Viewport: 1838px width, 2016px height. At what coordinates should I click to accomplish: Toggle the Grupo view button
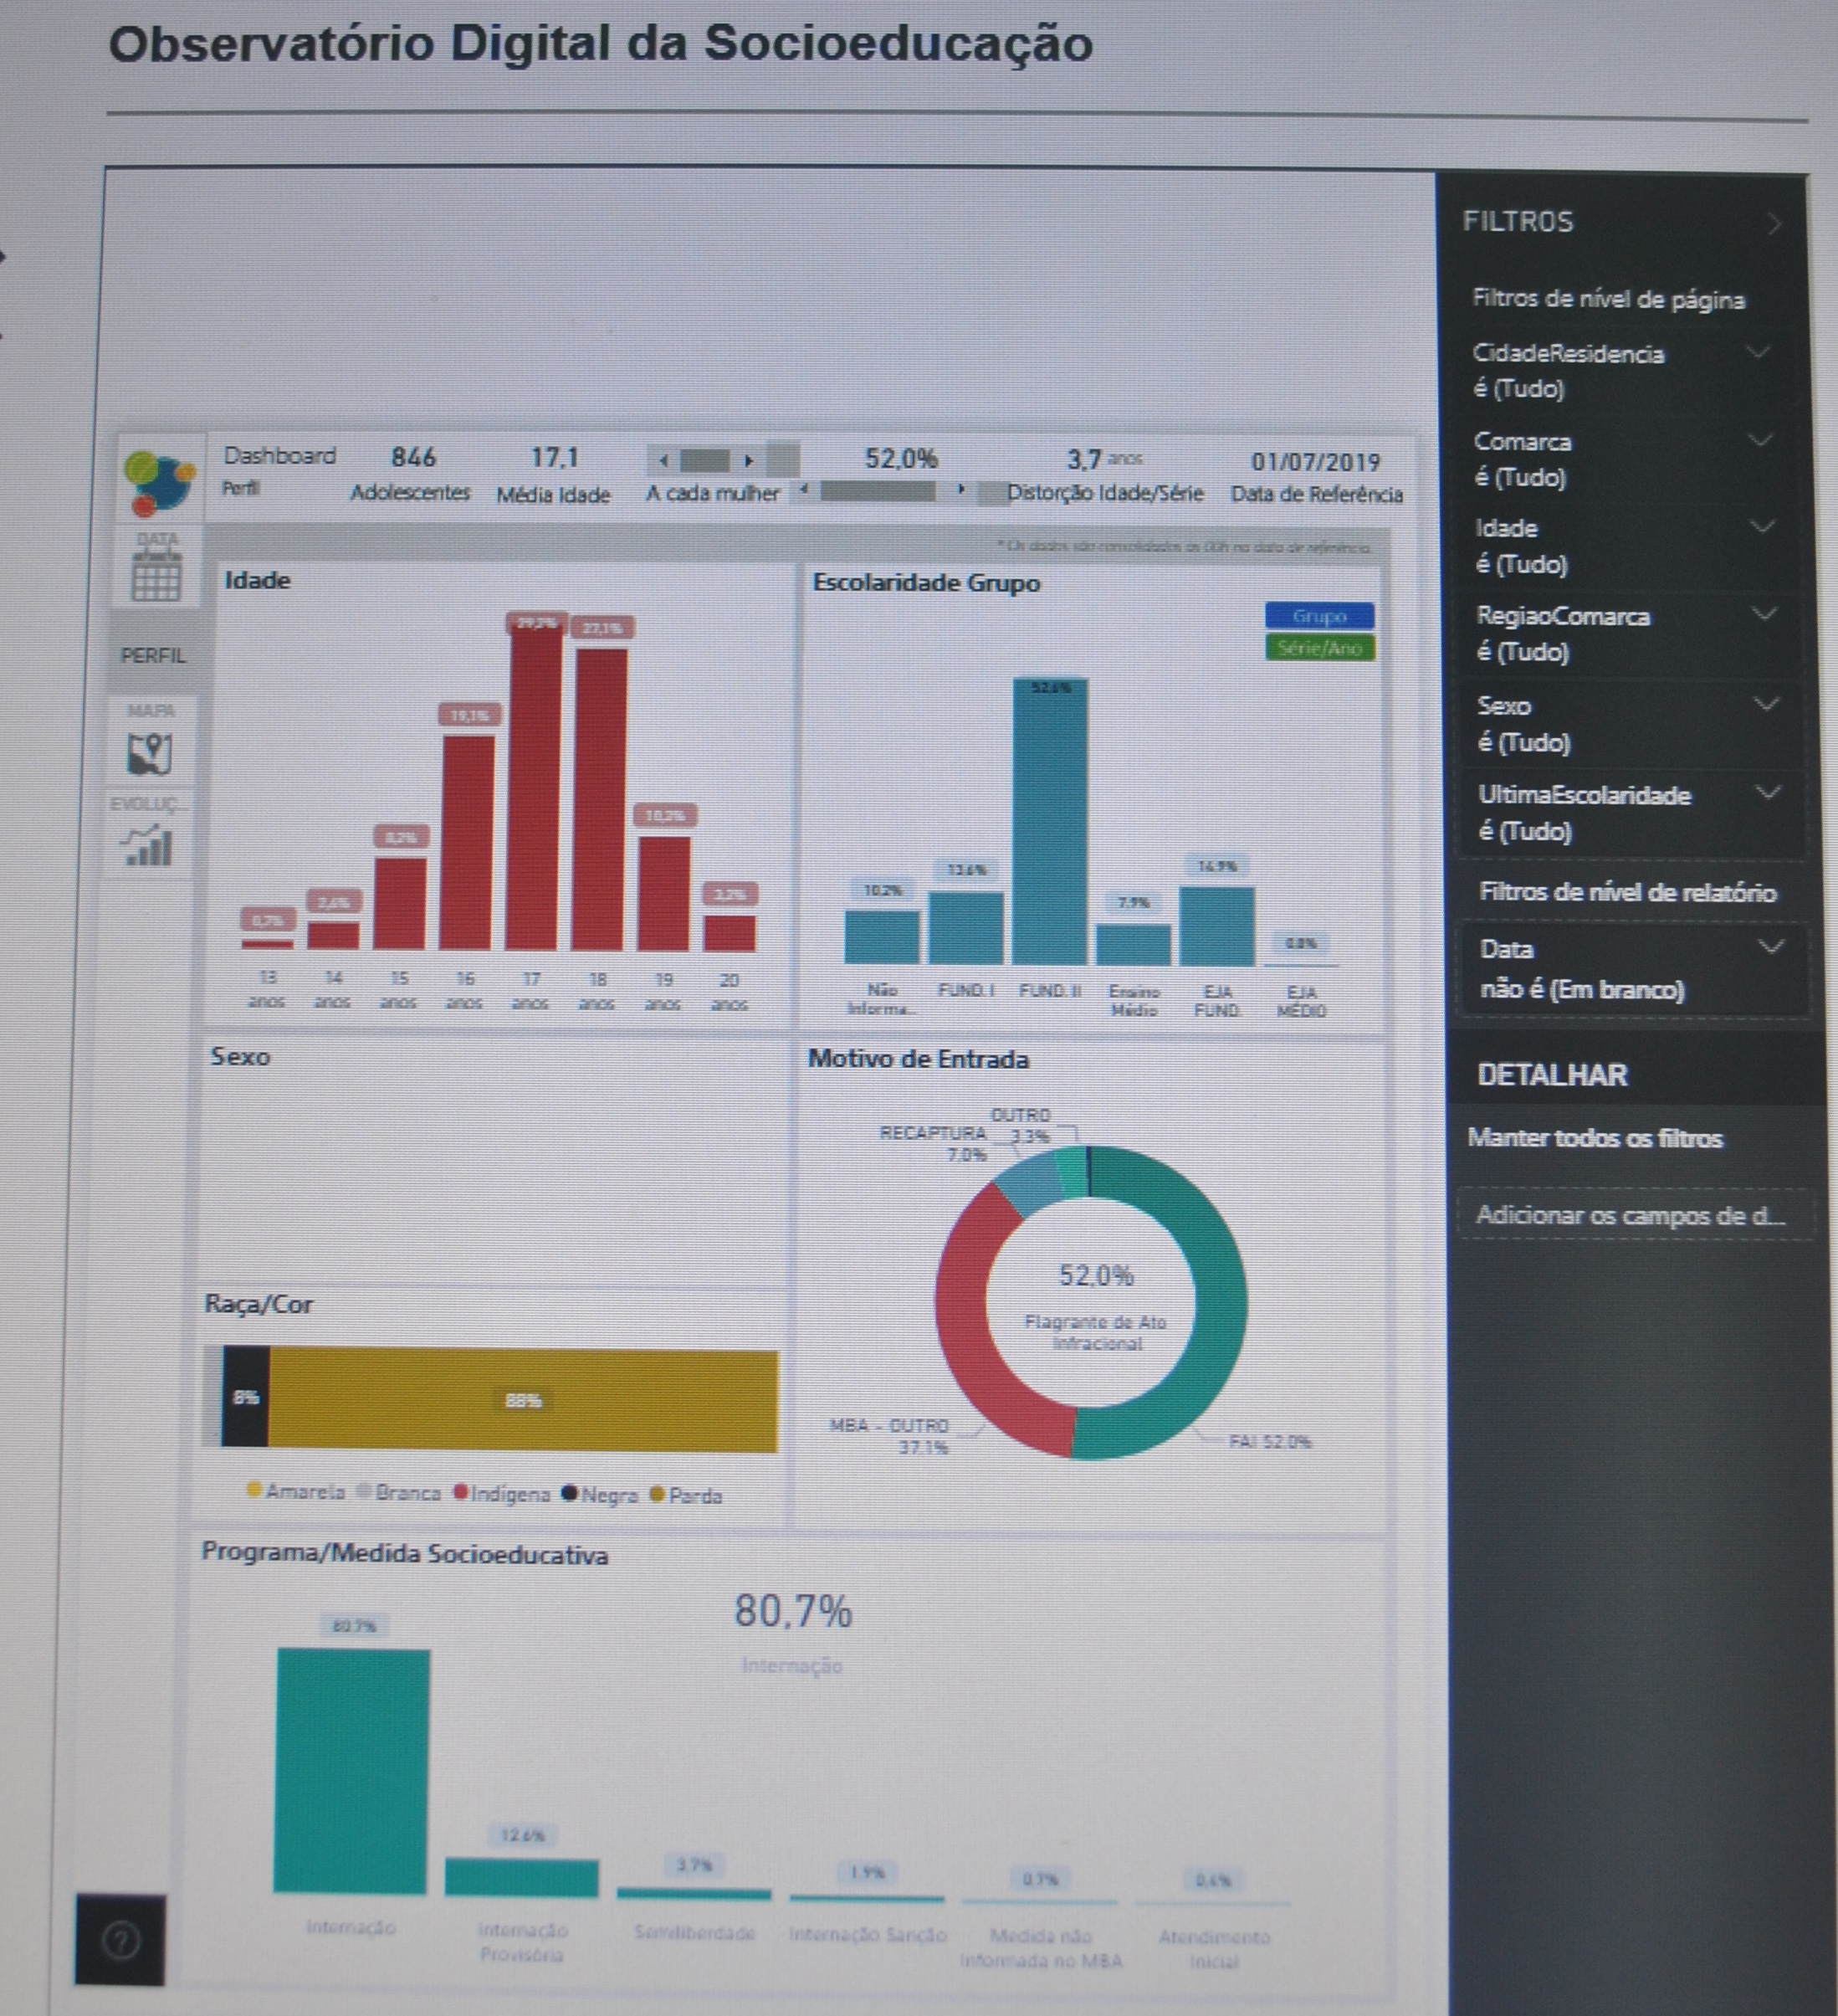tap(1318, 616)
